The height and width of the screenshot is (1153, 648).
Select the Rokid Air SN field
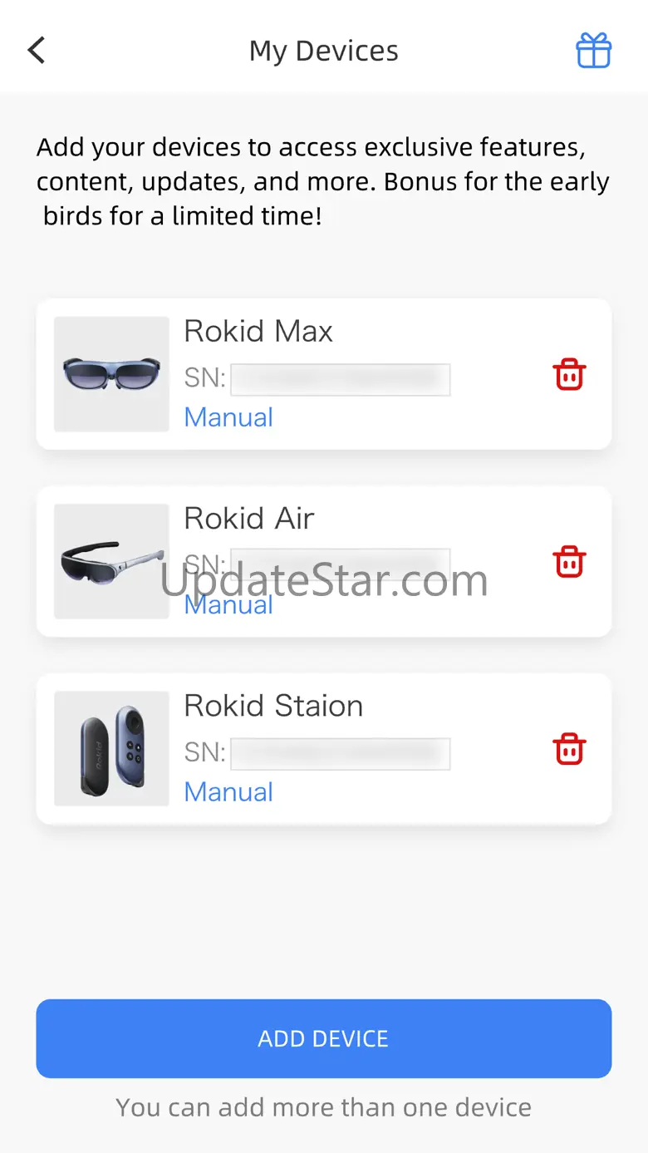[341, 565]
